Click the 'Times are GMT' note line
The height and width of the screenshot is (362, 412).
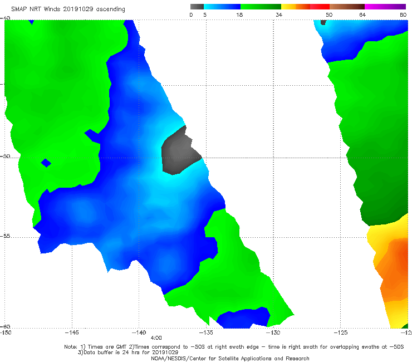coord(234,347)
